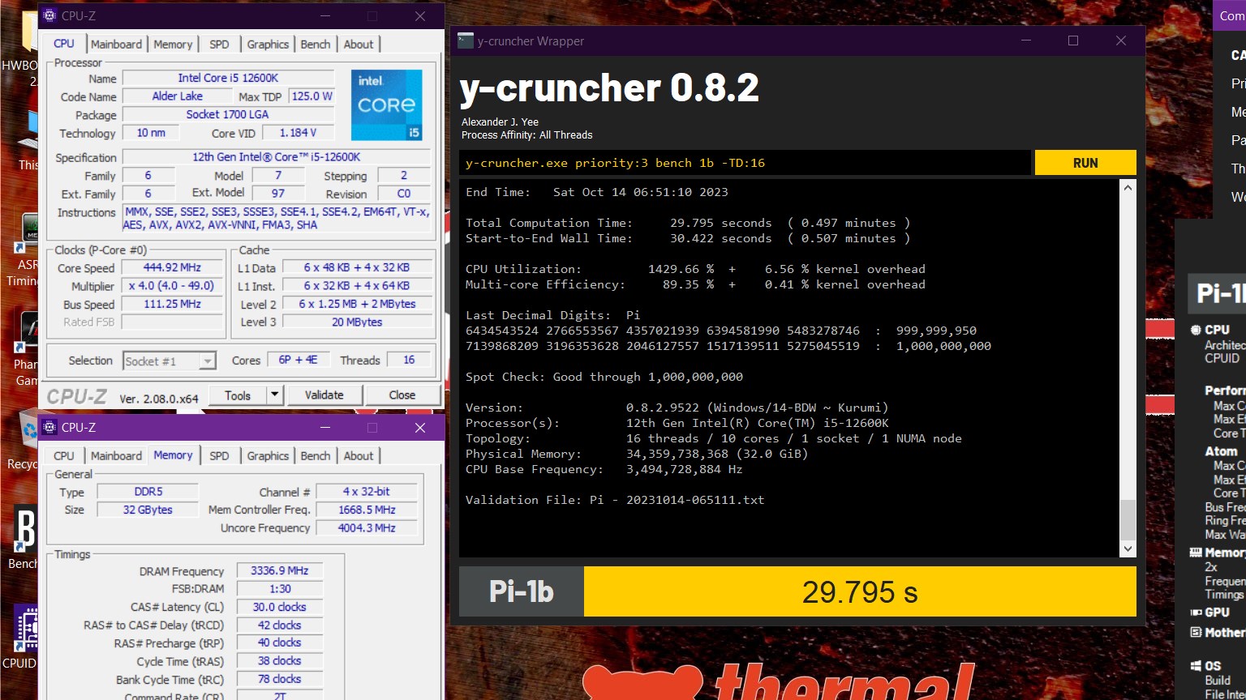Click the GPU card icon in the right panel
Viewport: 1246px width, 700px height.
point(1196,612)
